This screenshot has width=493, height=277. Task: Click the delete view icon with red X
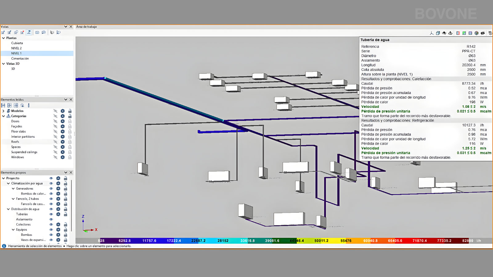22,32
